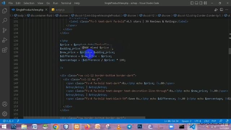Select language mode PHP in status bar
Image resolution: width=231 pixels, height=130 pixels.
click(x=214, y=121)
